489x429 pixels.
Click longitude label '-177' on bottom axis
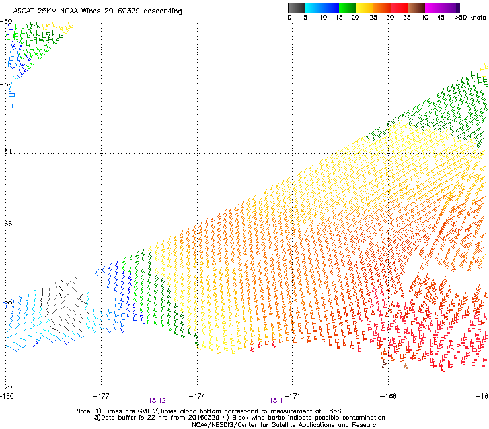(101, 396)
